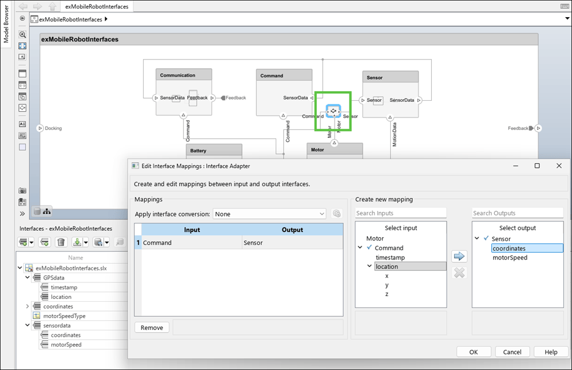Screen dimensions: 572x370
Task: Click the back navigation arrow in the toolbar
Action: coord(23,6)
